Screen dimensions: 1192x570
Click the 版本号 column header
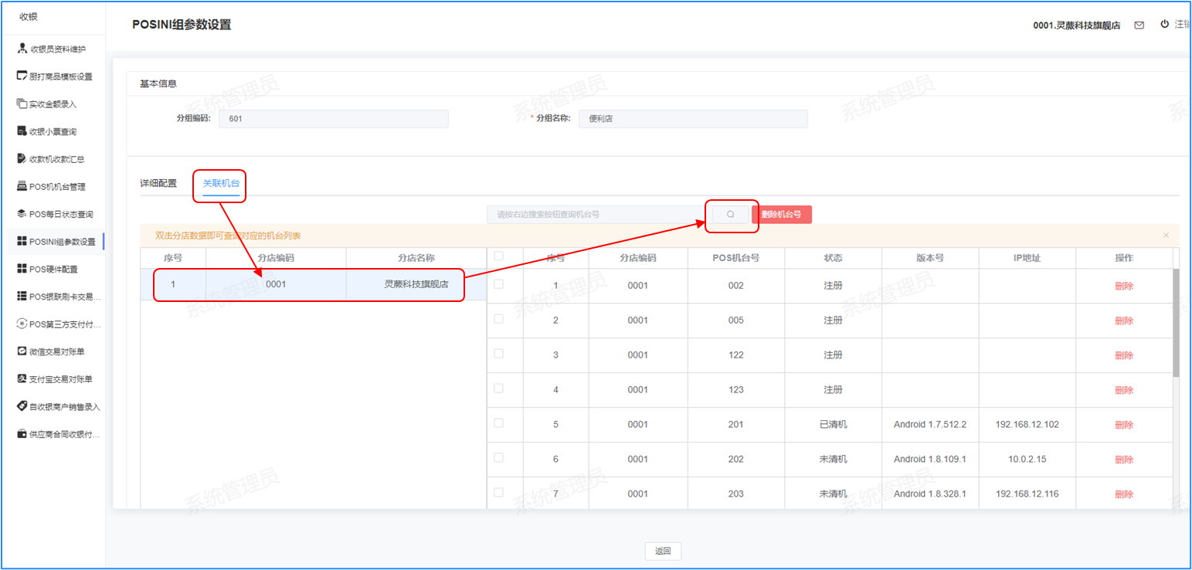[x=930, y=258]
